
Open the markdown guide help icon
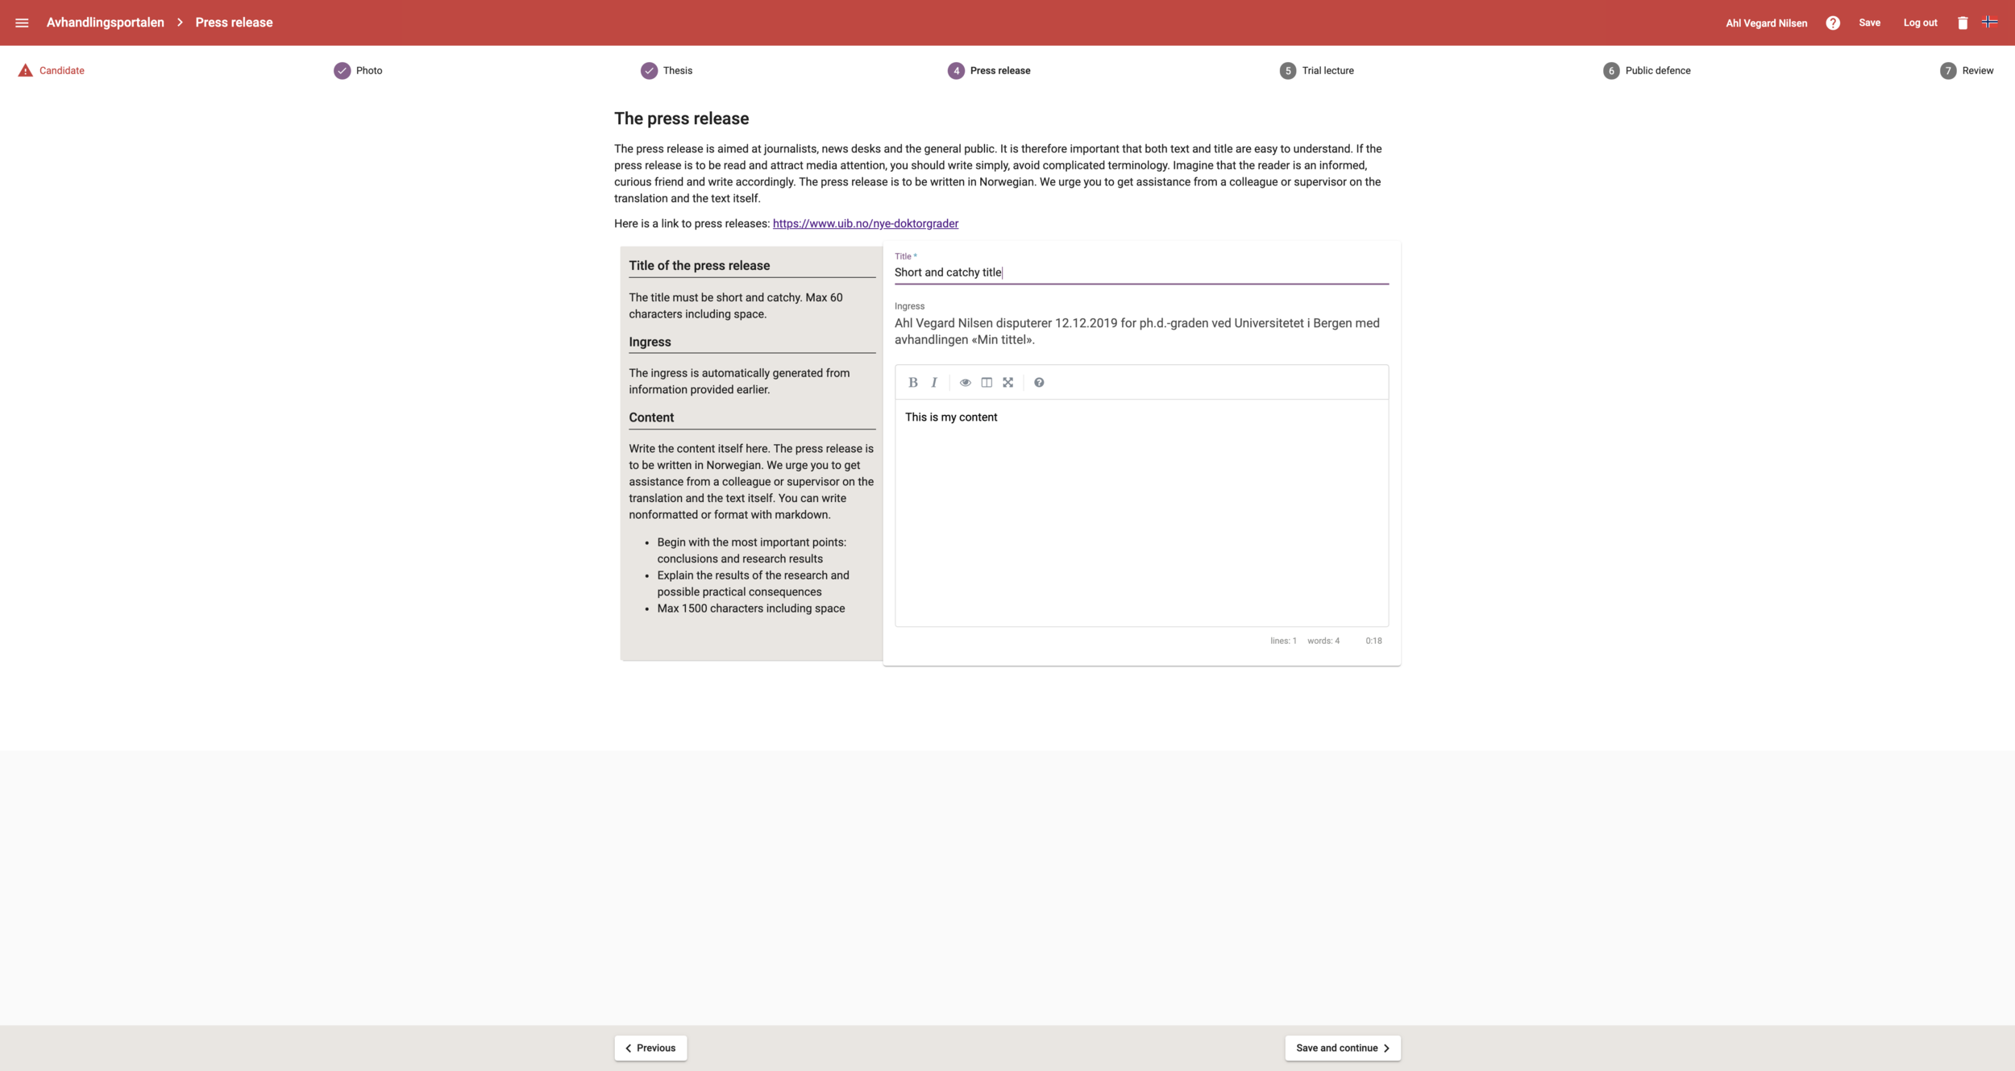point(1039,383)
